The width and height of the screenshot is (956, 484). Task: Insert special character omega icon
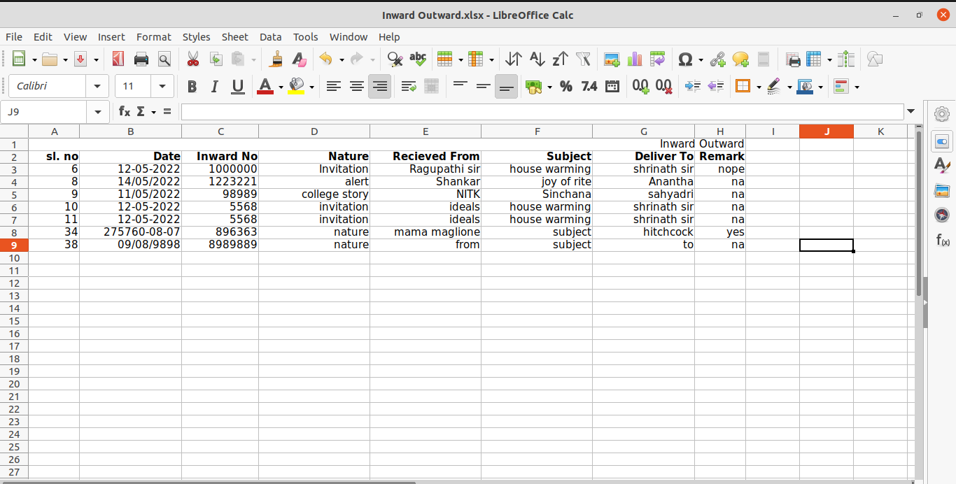point(685,59)
